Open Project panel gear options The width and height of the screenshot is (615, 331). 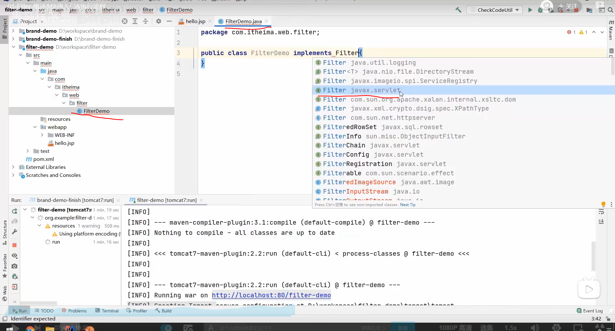(x=159, y=21)
